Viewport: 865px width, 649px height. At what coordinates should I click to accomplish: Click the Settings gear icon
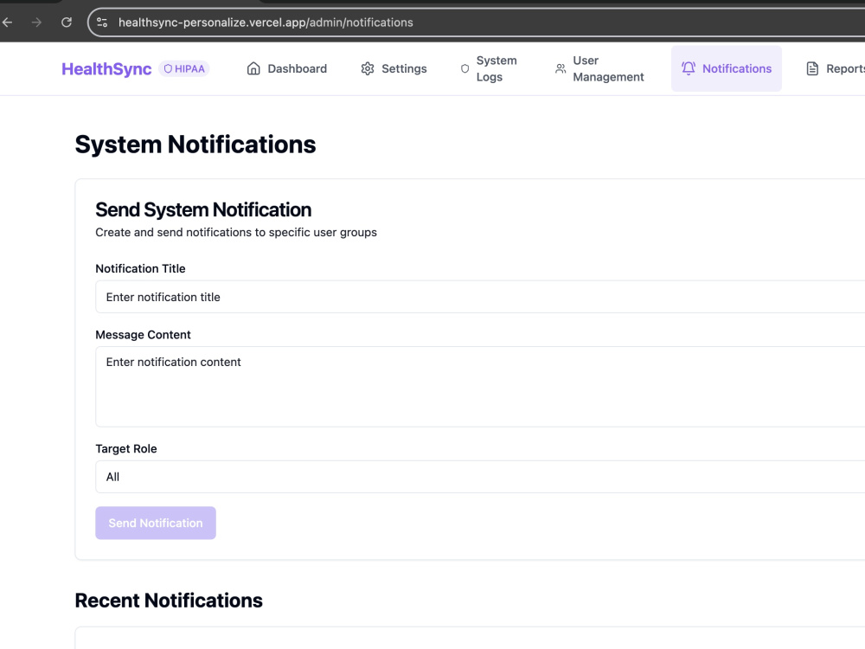coord(368,68)
